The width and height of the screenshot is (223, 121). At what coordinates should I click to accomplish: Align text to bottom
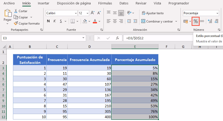pos(121,13)
